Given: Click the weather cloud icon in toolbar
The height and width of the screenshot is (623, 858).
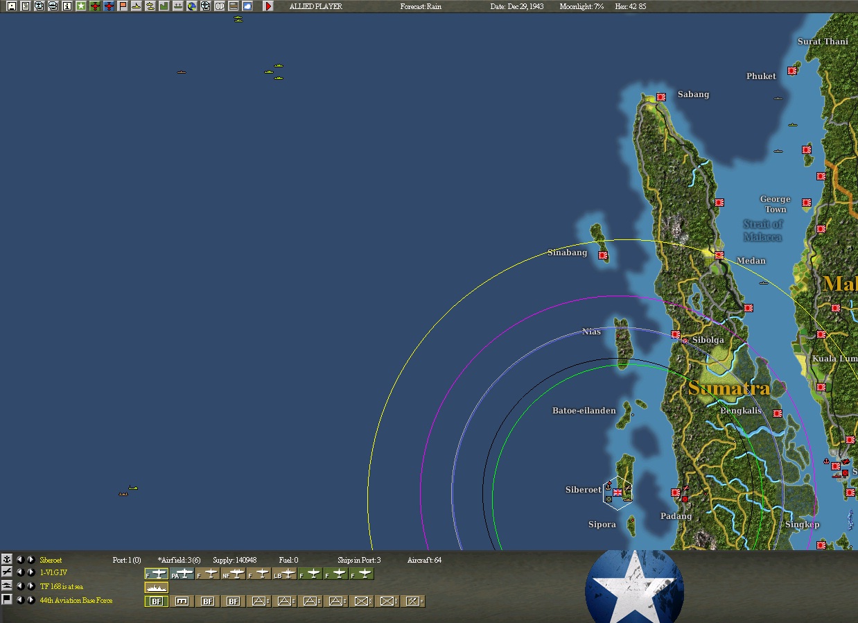Looking at the screenshot, I should tap(247, 6).
